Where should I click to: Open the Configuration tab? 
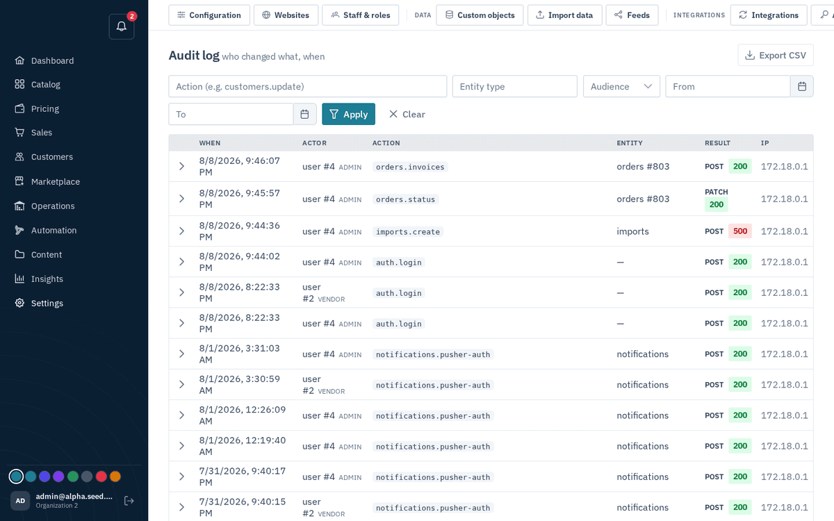(x=209, y=15)
